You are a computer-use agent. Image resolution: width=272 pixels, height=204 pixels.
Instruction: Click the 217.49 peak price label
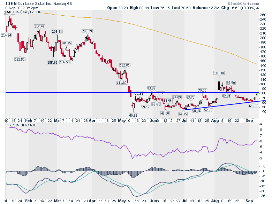coord(39,26)
